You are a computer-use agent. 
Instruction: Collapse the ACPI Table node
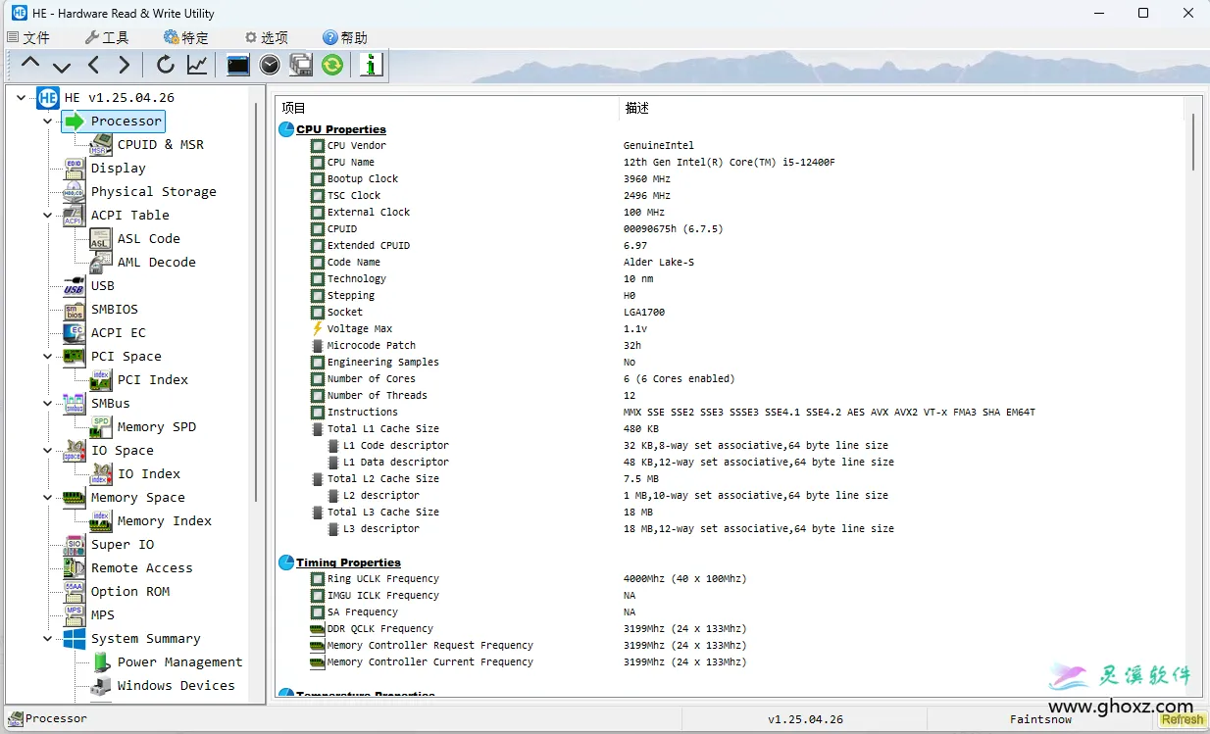tap(48, 216)
